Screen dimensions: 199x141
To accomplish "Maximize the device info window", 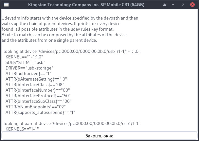I will (x=183, y=5).
